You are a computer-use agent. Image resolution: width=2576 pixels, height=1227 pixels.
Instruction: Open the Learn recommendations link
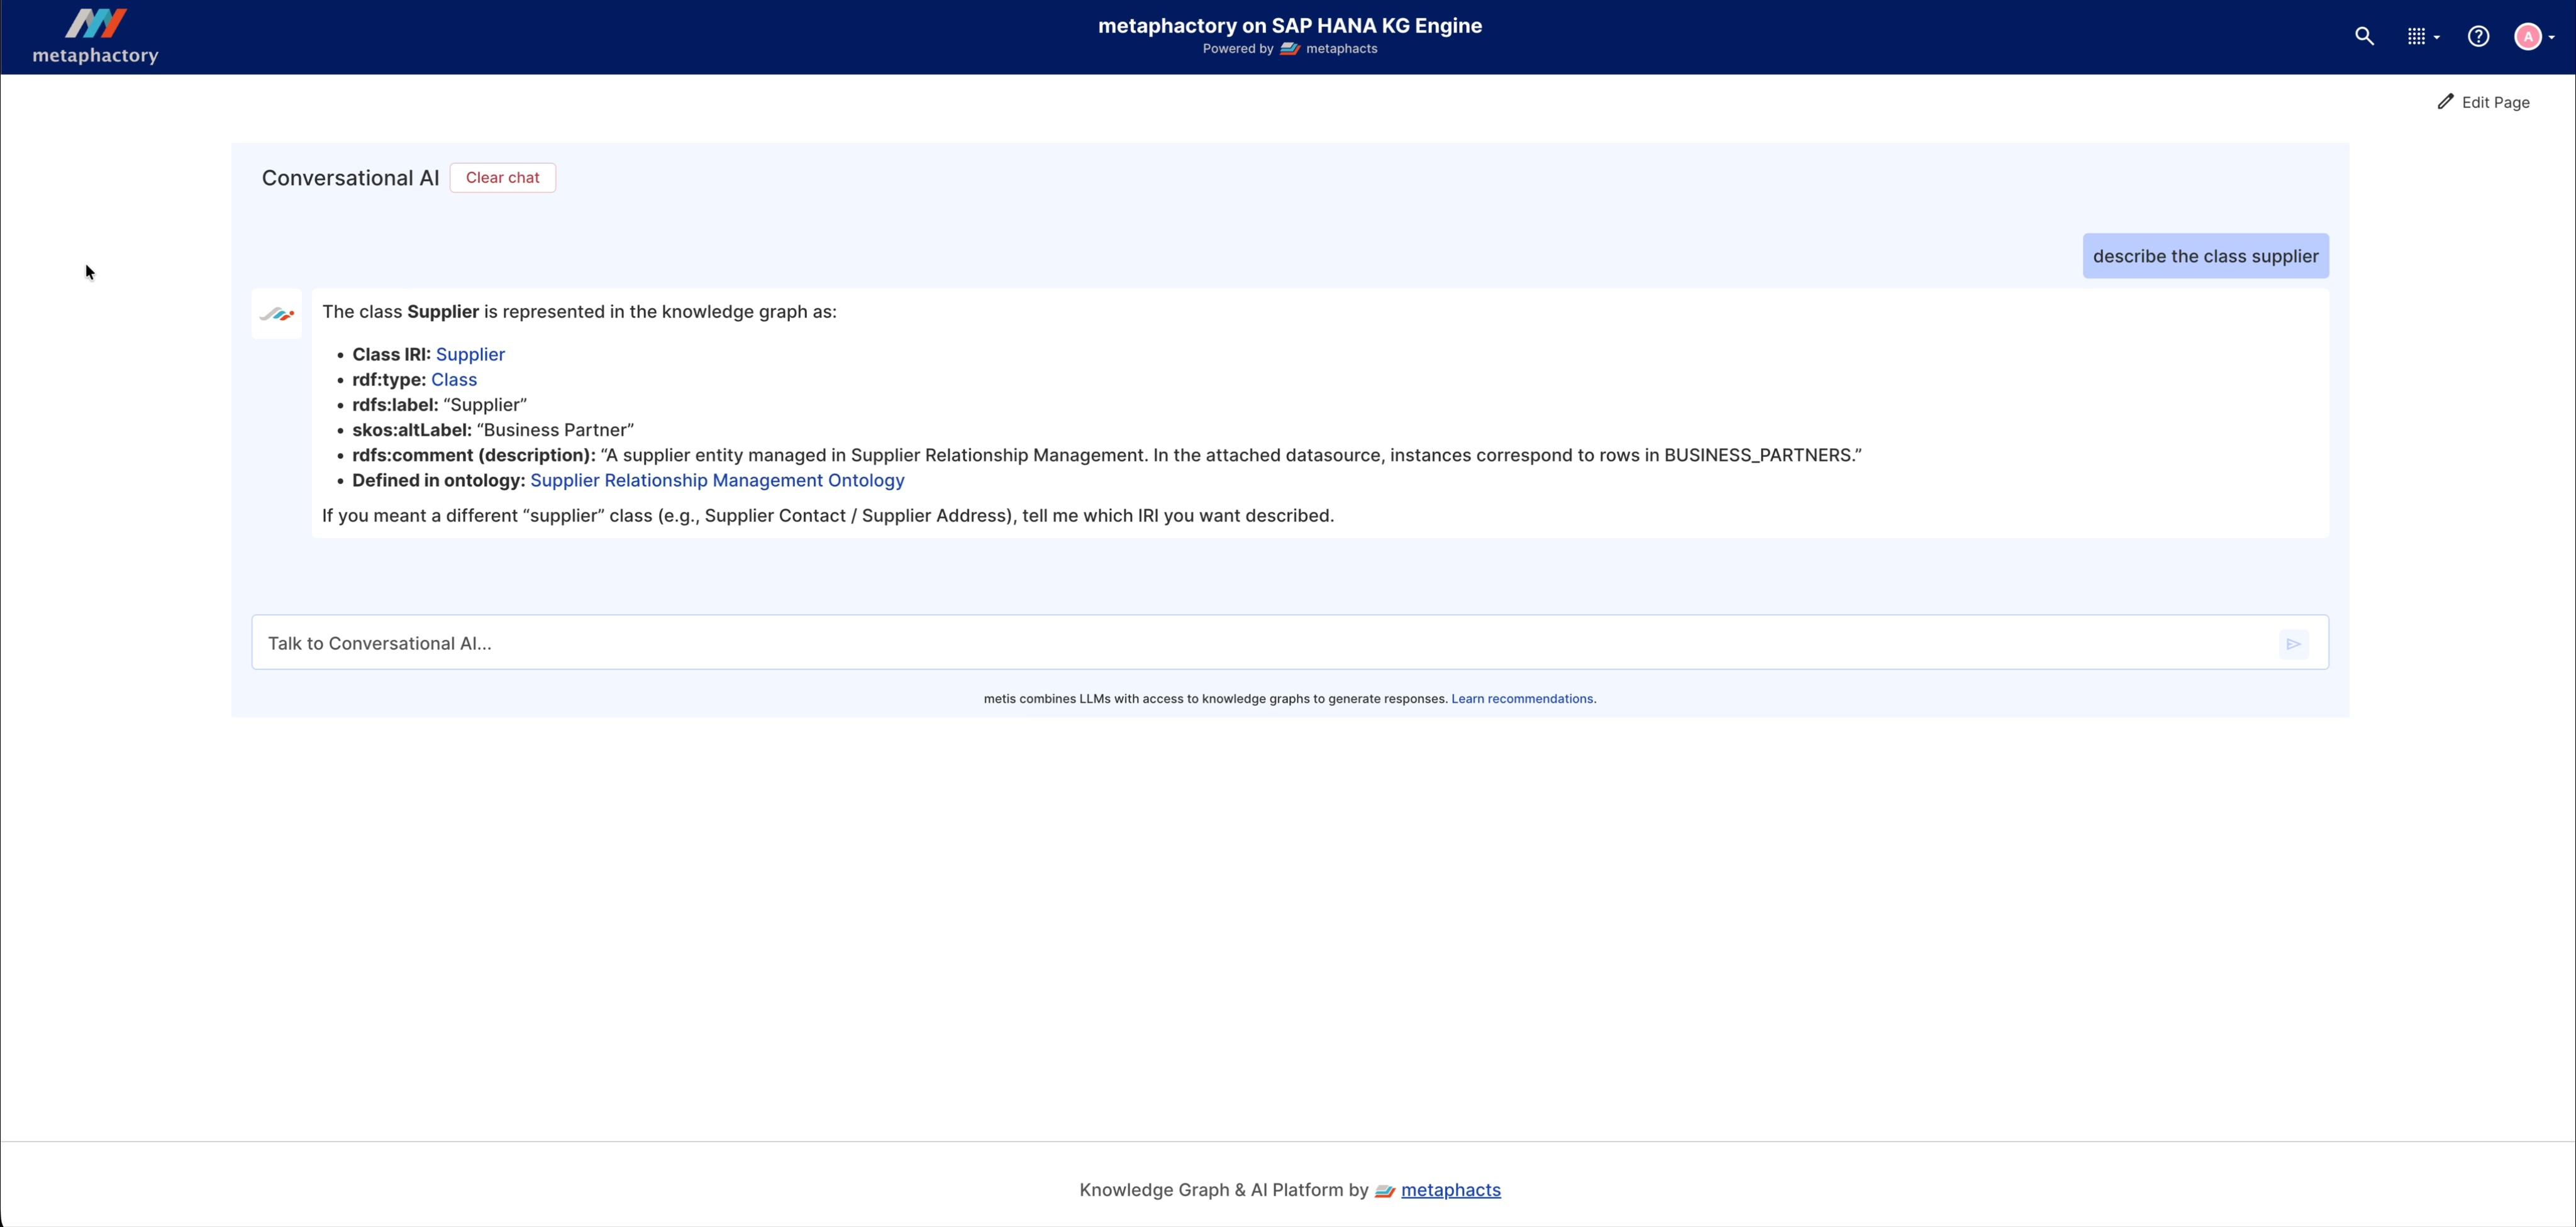click(x=1523, y=698)
